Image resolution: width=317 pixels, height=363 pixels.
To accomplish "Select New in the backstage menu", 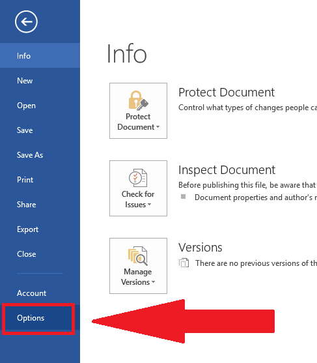I will 40,81.
